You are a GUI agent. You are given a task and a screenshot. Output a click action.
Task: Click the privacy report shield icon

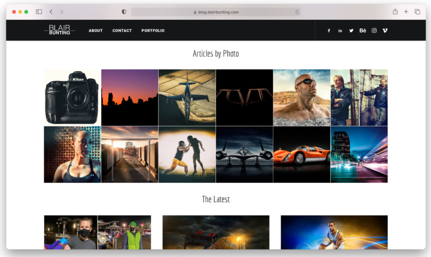pyautogui.click(x=124, y=12)
